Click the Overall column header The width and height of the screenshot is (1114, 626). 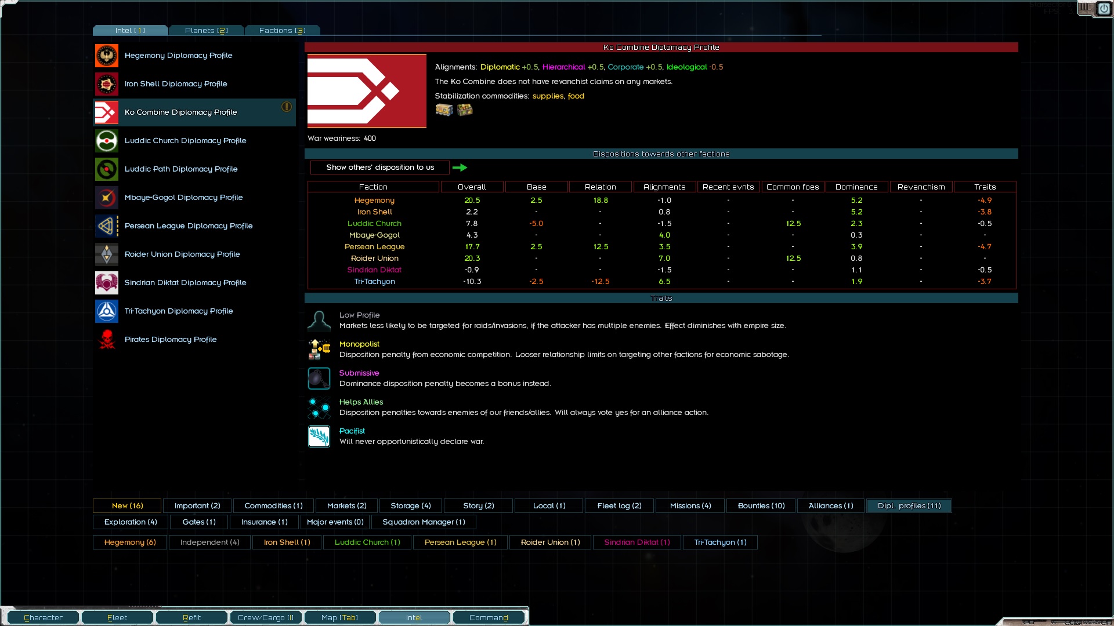pyautogui.click(x=472, y=187)
